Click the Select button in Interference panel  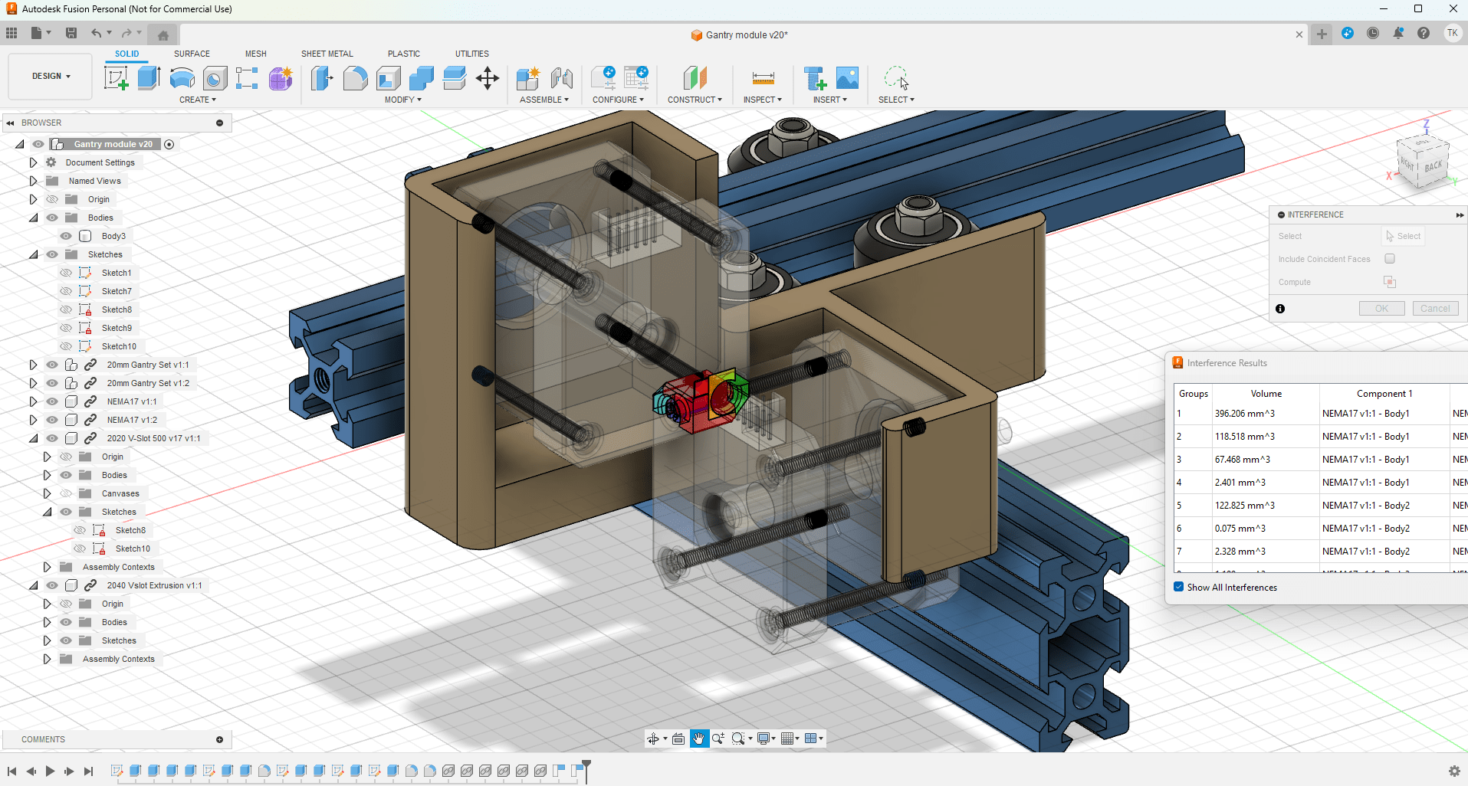(x=1403, y=236)
